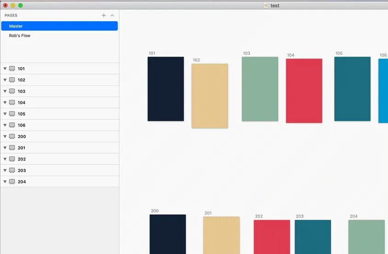
Task: Select layer name 106 in layer list
Action: tap(22, 125)
